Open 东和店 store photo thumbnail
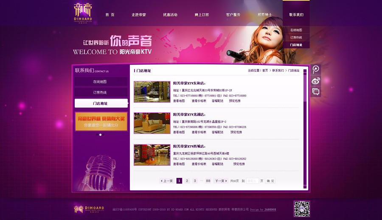The image size is (382, 220). [x=152, y=92]
